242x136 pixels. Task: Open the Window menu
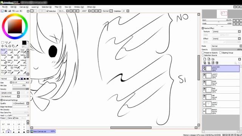click(x=79, y=7)
